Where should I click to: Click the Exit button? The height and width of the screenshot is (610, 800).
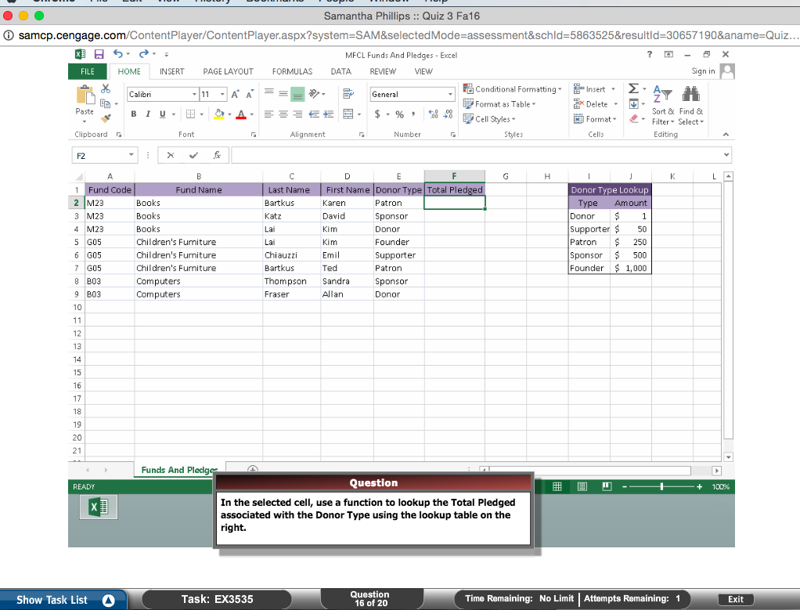735,599
